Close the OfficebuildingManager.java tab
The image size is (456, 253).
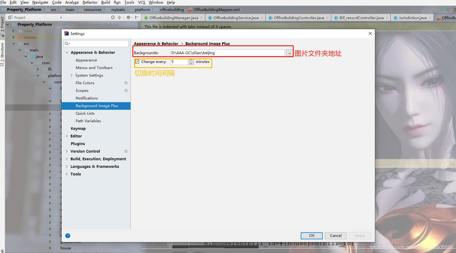point(201,18)
